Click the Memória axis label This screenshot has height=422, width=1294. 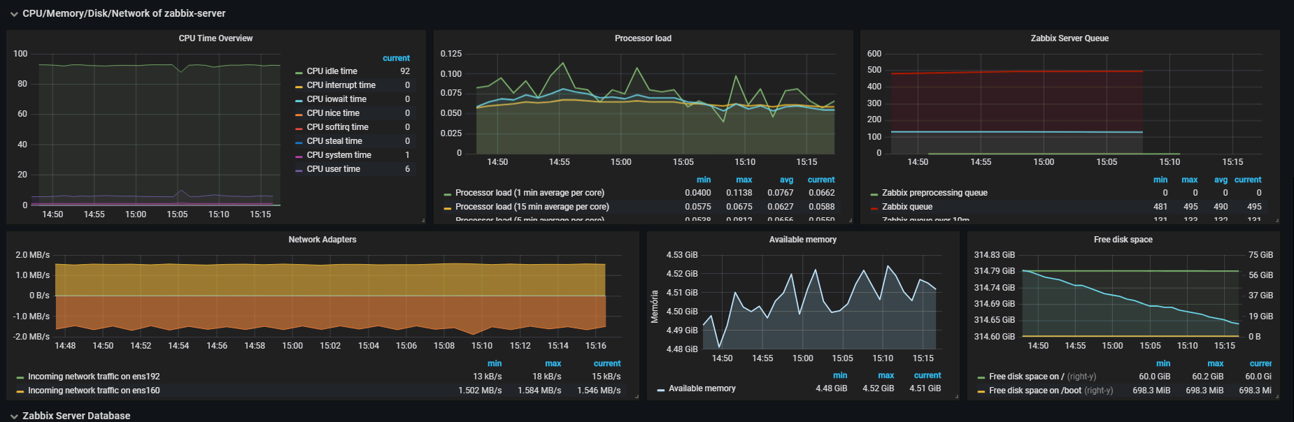(x=655, y=307)
